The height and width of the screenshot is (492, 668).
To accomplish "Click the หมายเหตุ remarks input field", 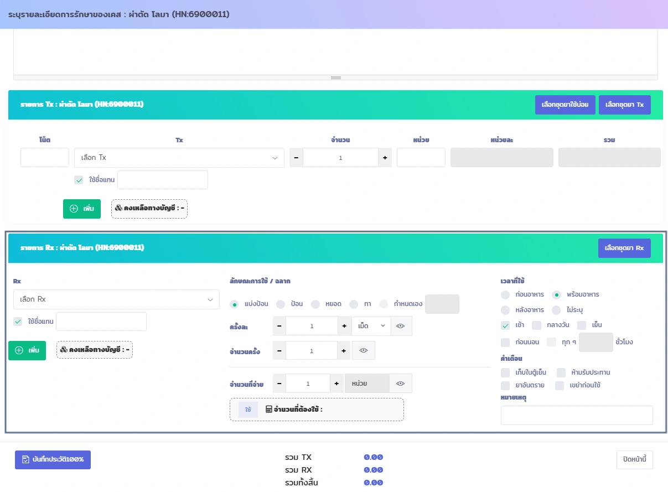I will click(x=577, y=415).
